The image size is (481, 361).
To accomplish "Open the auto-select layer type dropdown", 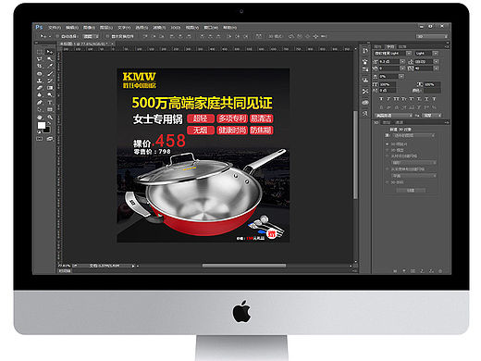I will [x=91, y=36].
